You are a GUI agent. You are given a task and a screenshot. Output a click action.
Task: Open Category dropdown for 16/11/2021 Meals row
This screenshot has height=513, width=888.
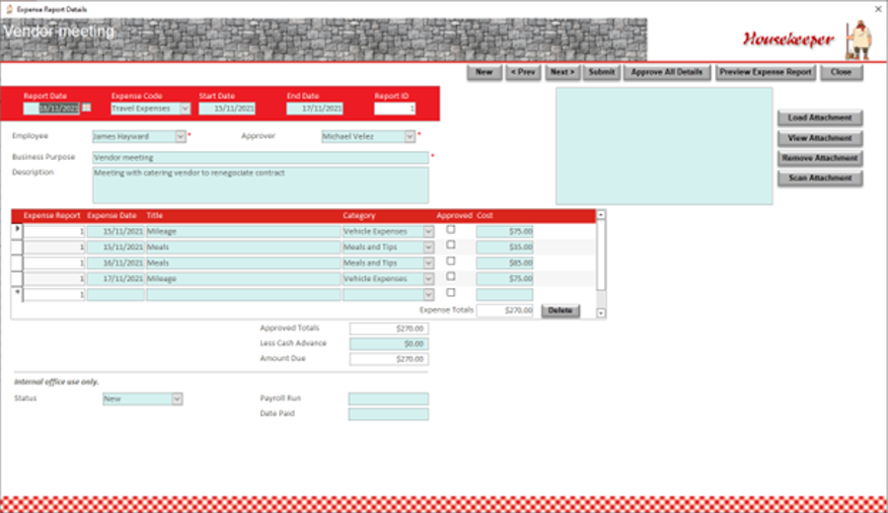point(429,263)
